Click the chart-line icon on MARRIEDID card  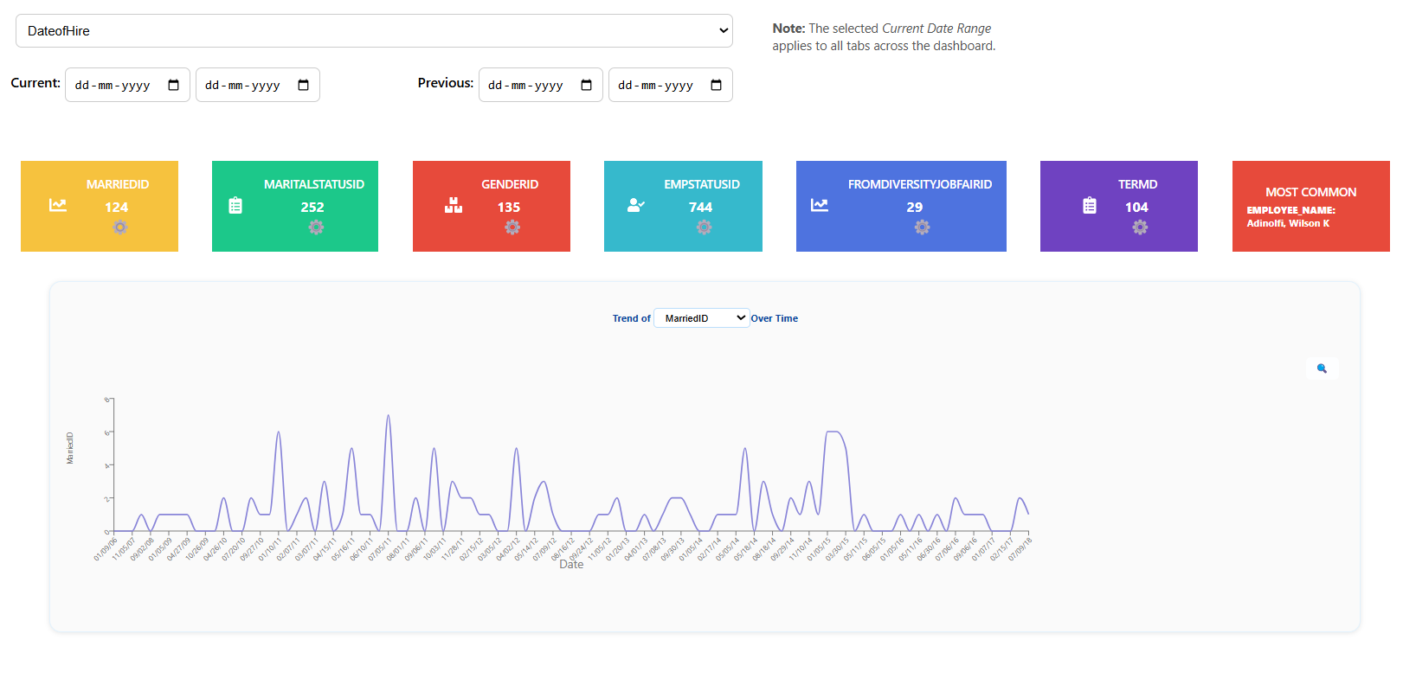click(58, 205)
